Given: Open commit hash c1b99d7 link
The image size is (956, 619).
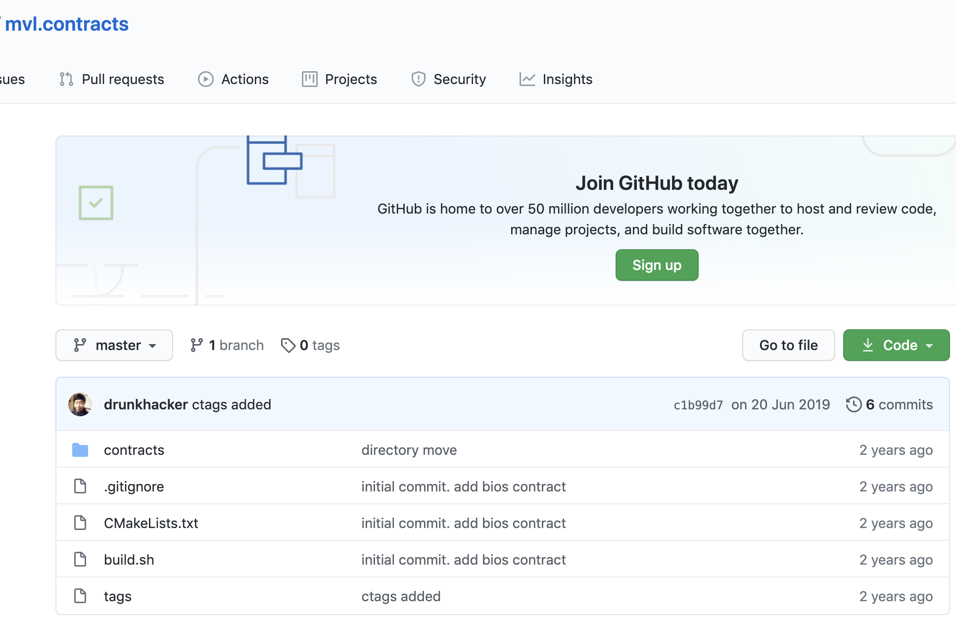Looking at the screenshot, I should coord(698,405).
